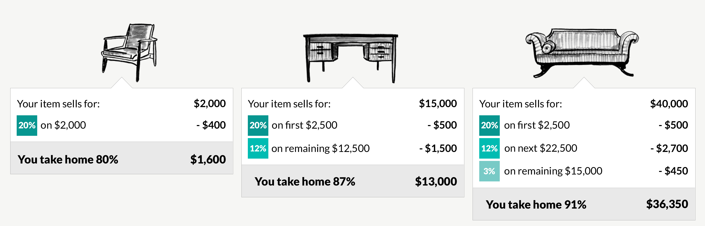
Task: Click the 20% badge in desk panel
Action: pyautogui.click(x=258, y=126)
